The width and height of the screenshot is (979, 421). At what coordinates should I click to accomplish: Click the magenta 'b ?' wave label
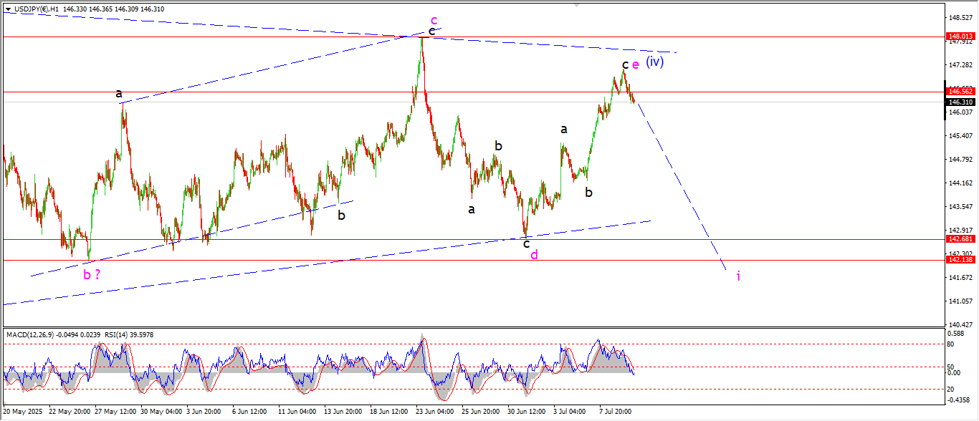point(91,274)
